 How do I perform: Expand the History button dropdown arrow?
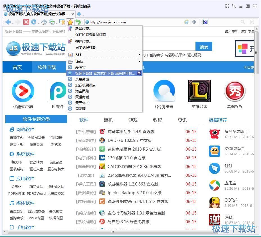coord(56,23)
